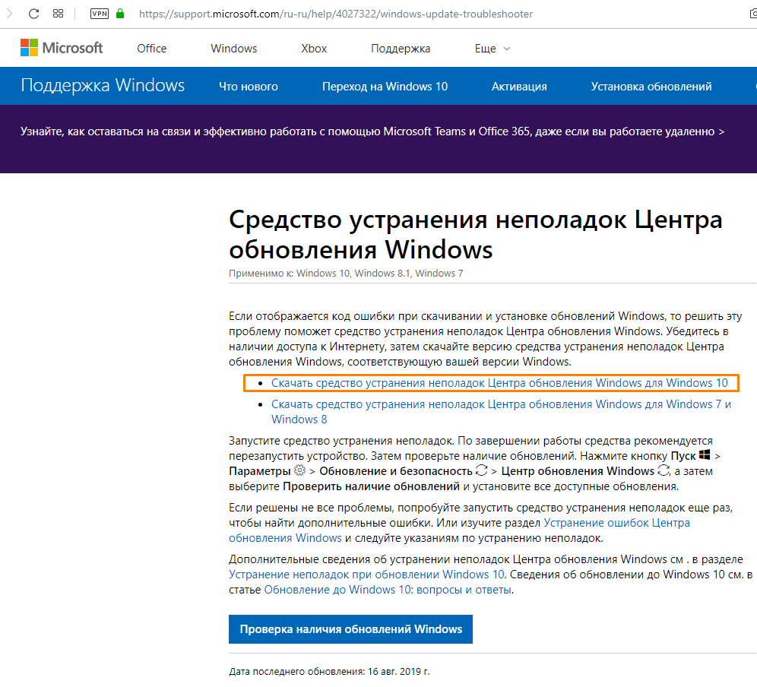Toggle the VPN badge in address bar
The width and height of the screenshot is (757, 687).
point(100,14)
